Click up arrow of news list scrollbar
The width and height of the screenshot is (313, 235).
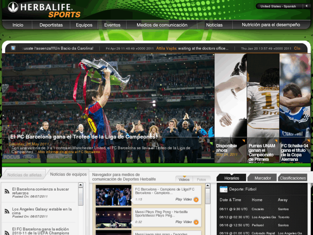click(x=81, y=185)
